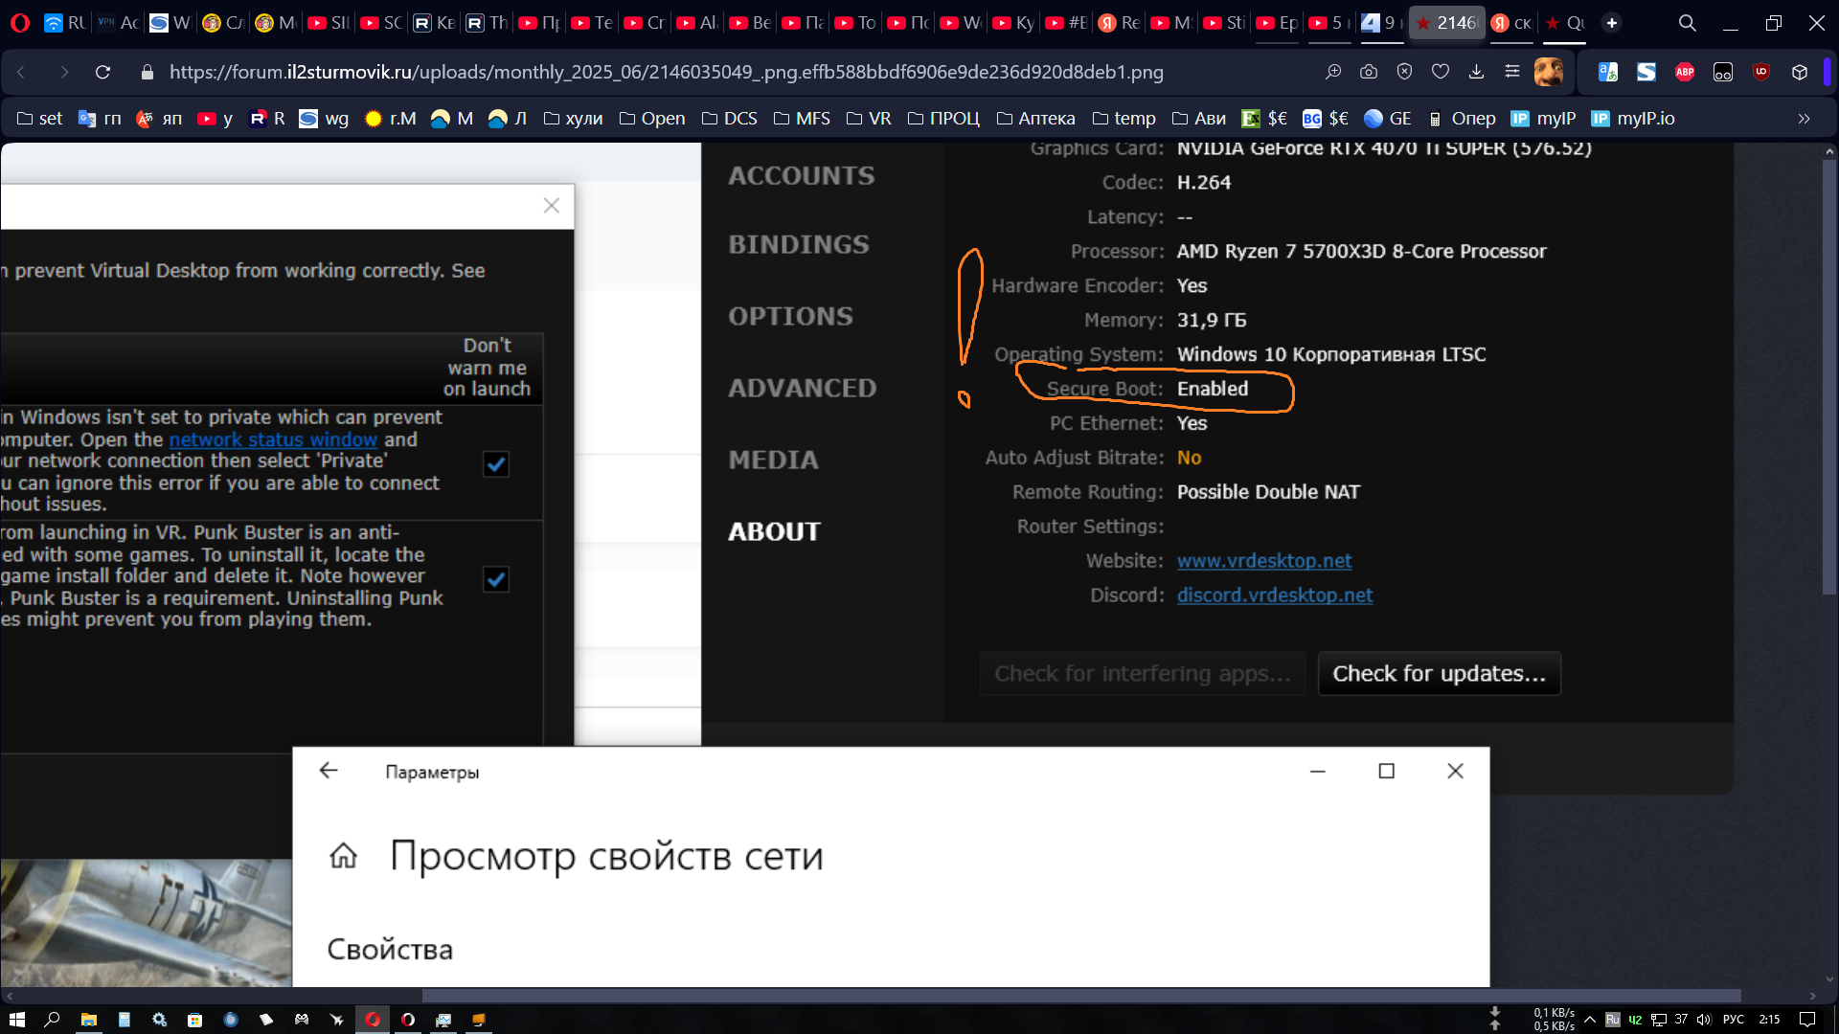Open the extensions cube menu
1839x1034 pixels.
pyautogui.click(x=1800, y=72)
